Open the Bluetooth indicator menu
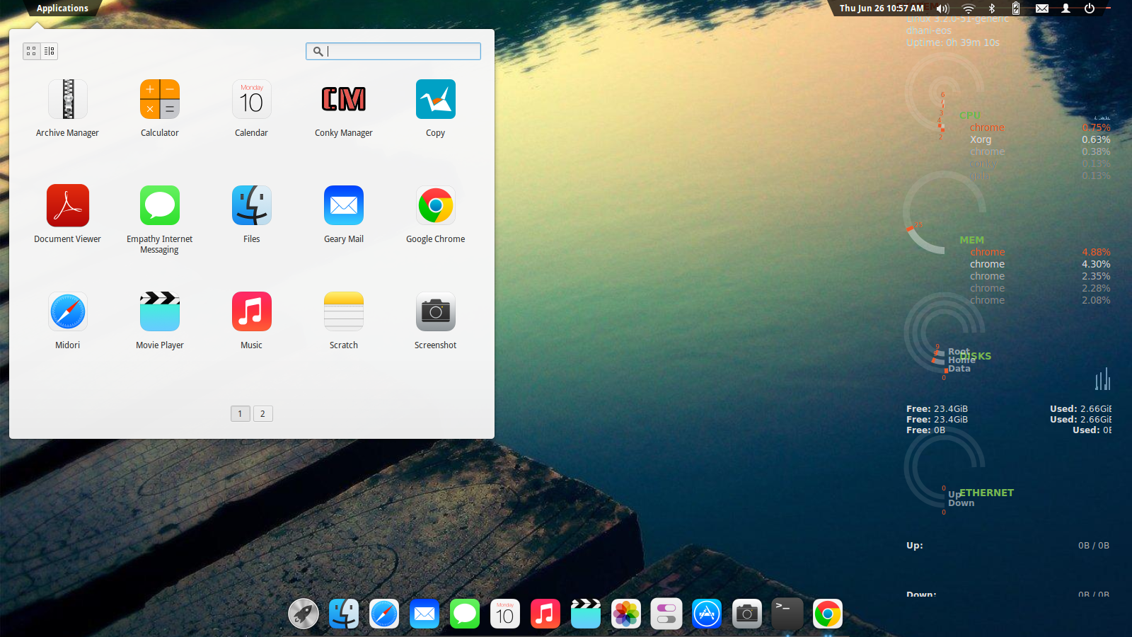 [992, 8]
